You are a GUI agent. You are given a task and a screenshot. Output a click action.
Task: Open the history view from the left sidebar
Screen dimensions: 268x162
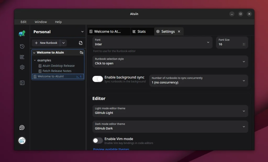(22, 46)
